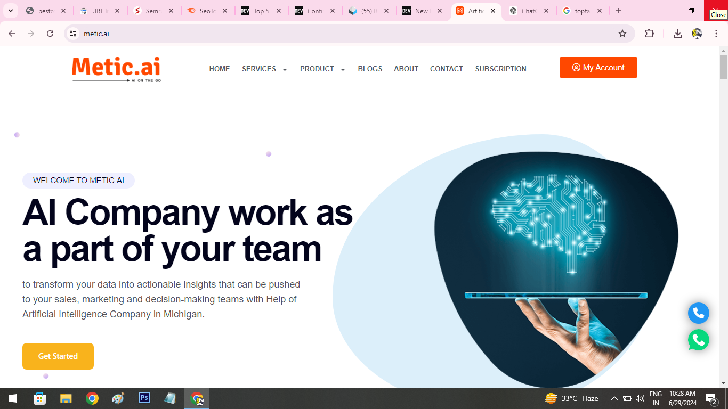
Task: Go forward with the forward arrow
Action: 31,34
